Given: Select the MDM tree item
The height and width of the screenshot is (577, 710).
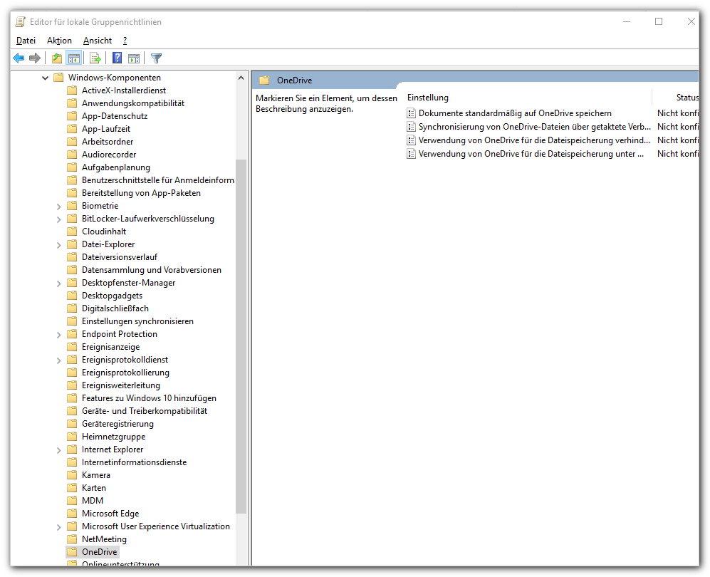Looking at the screenshot, I should 93,501.
